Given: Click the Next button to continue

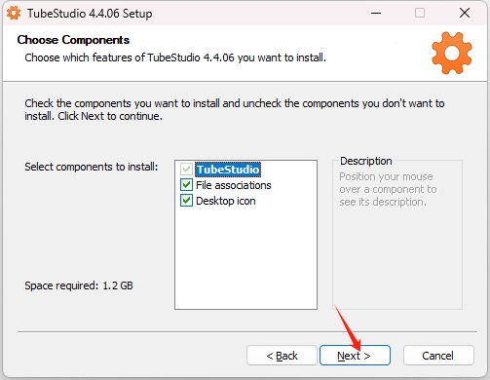Looking at the screenshot, I should point(355,356).
